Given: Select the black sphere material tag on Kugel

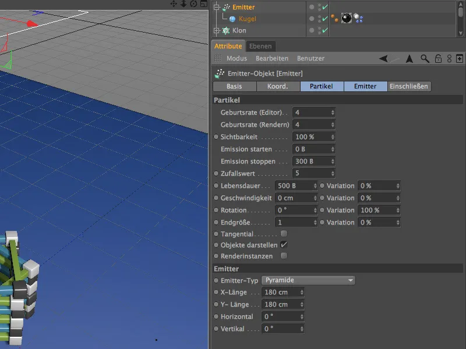Looking at the screenshot, I should (x=346, y=19).
